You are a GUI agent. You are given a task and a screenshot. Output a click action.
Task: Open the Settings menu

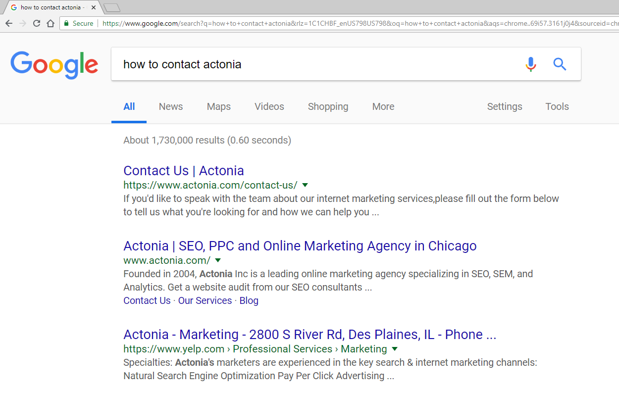point(505,106)
